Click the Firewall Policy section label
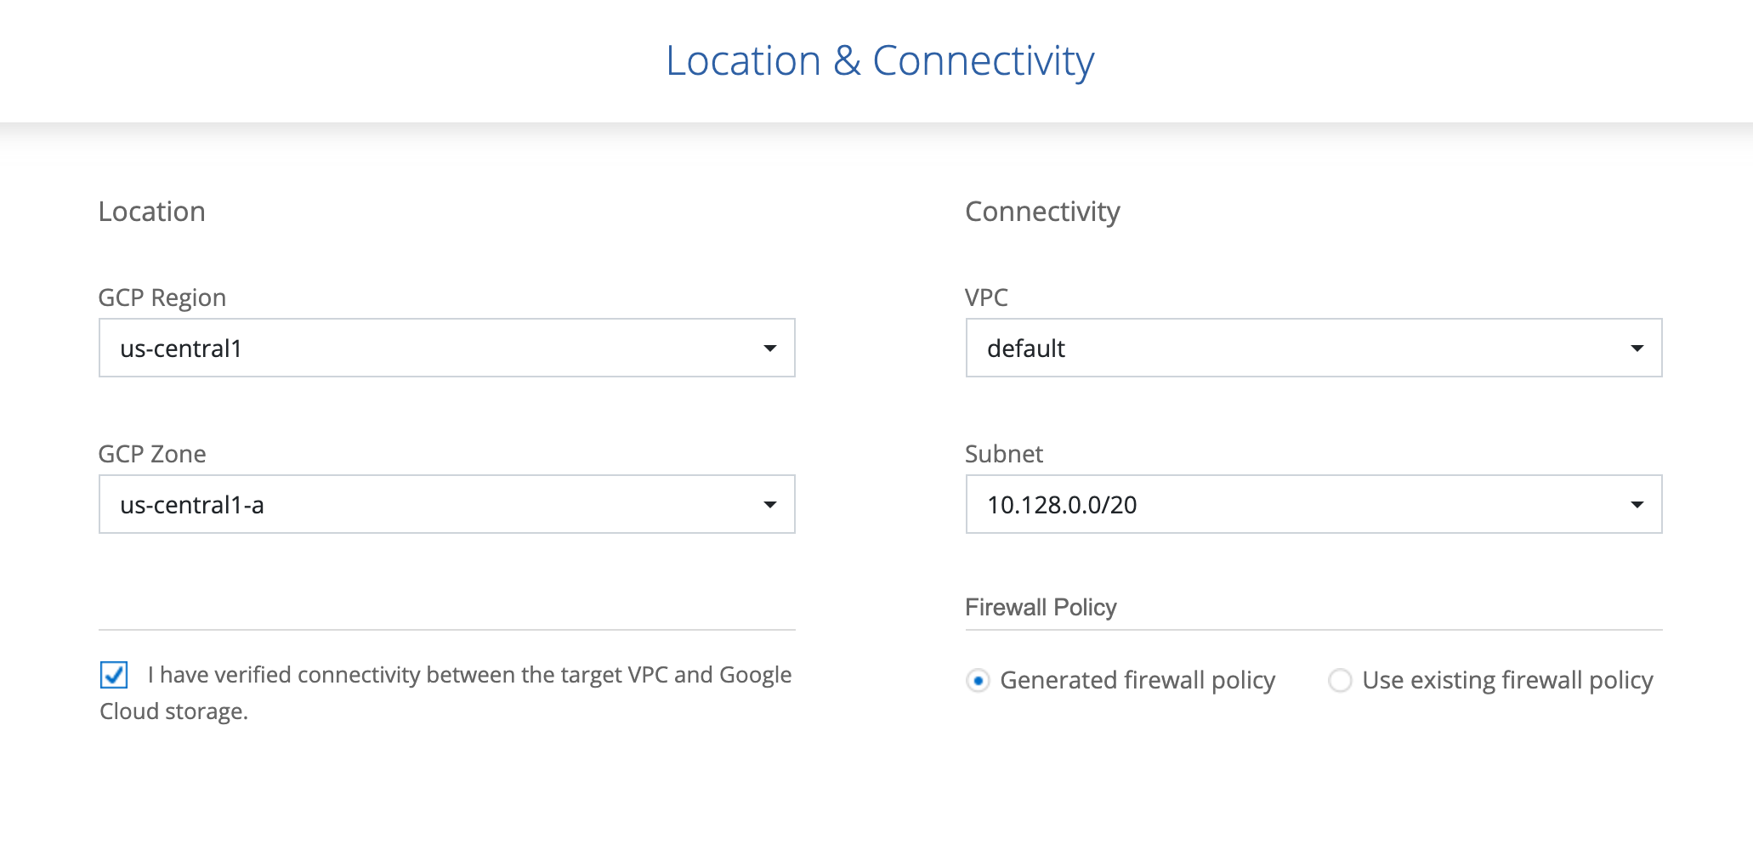The height and width of the screenshot is (867, 1753). 1041,607
